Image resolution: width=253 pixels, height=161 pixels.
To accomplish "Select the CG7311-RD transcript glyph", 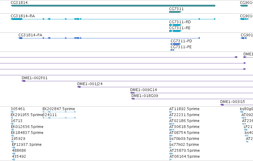I will pyautogui.click(x=175, y=25).
